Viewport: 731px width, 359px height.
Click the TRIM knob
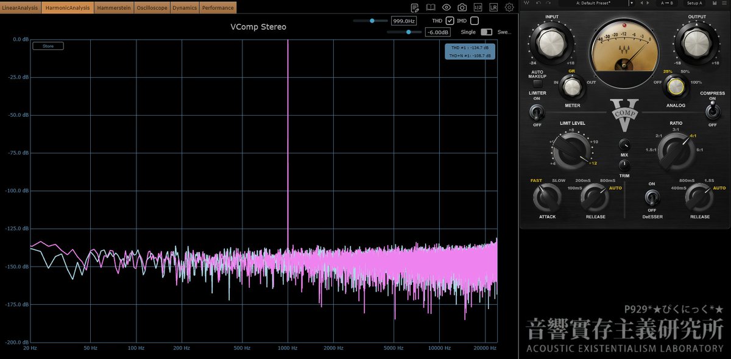click(x=624, y=165)
